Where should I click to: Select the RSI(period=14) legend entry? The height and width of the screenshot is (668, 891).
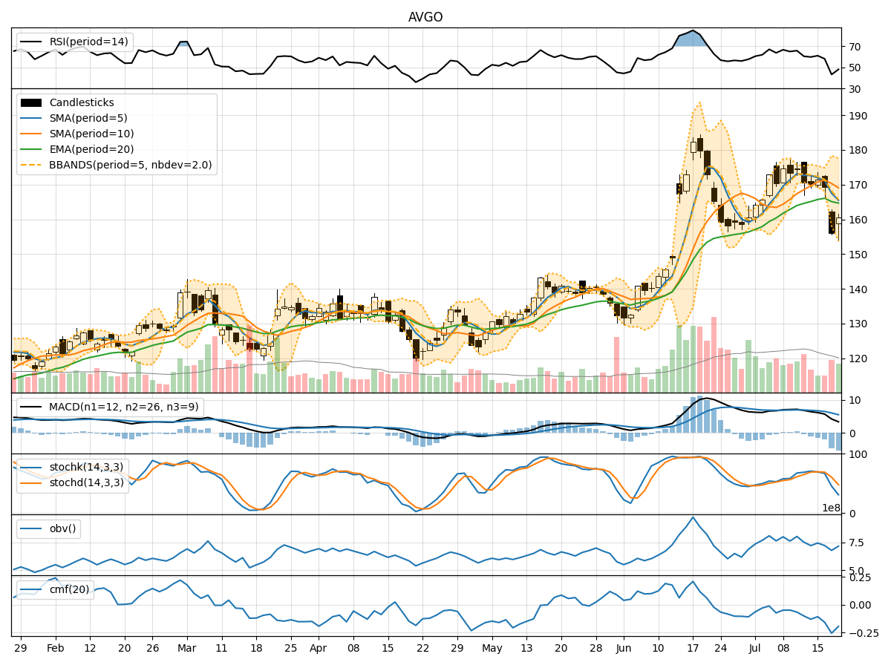(x=89, y=42)
